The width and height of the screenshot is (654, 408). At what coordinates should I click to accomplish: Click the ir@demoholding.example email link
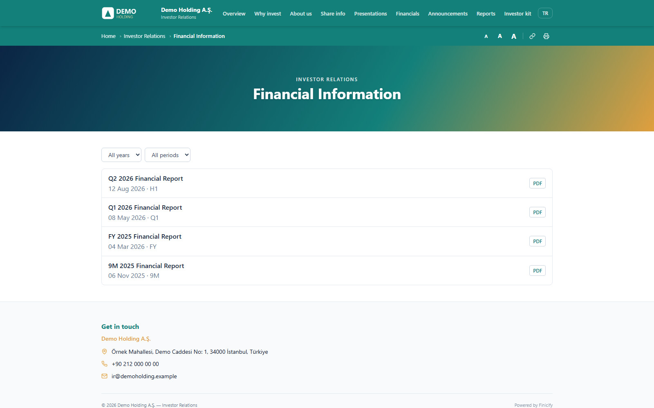[x=144, y=376]
